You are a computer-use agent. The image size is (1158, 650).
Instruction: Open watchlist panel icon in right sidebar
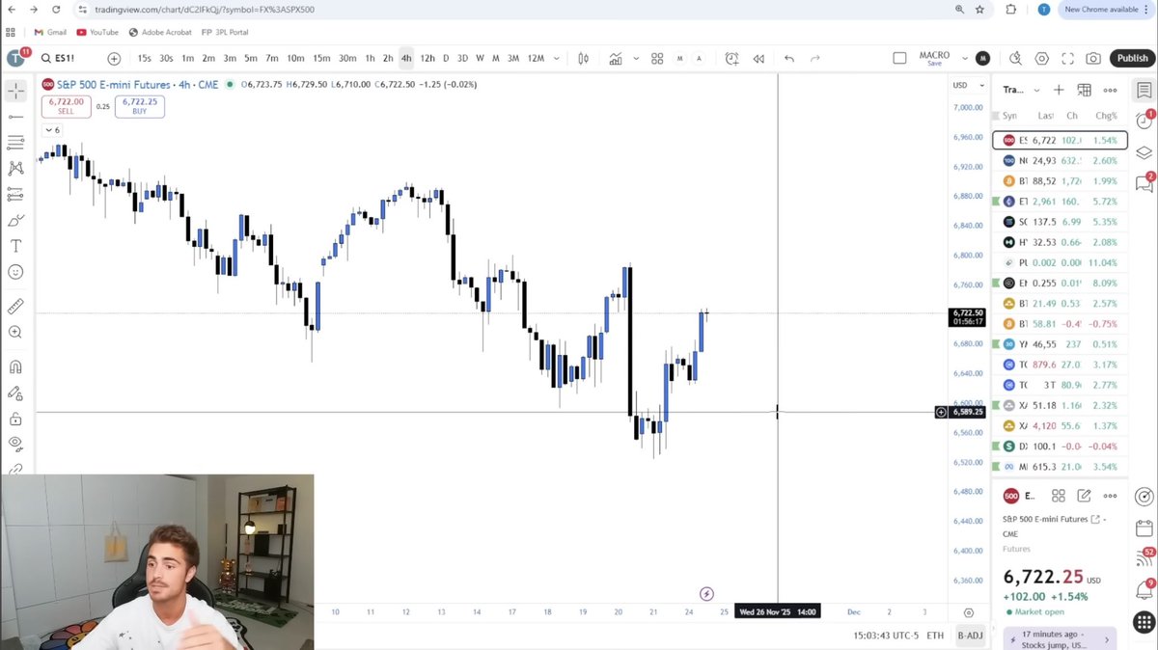[x=1144, y=90]
